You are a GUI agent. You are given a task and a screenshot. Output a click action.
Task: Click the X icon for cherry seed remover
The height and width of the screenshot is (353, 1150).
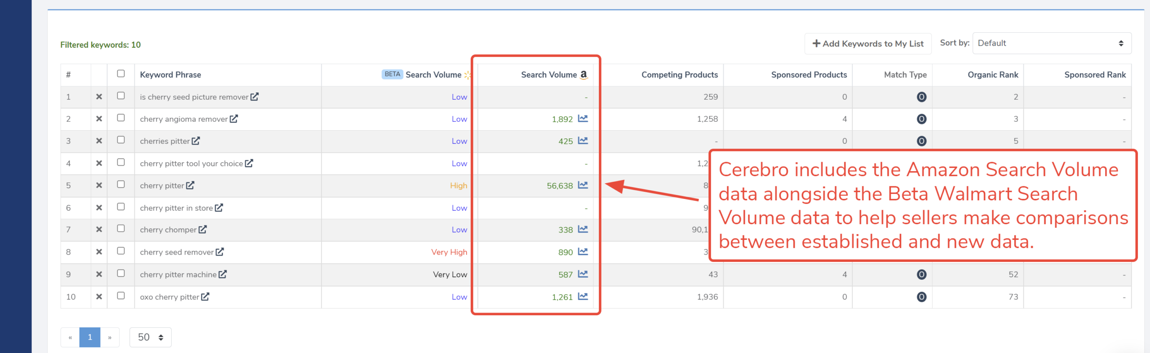[x=99, y=252]
